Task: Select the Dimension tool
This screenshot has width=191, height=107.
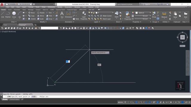Action: pos(68,15)
